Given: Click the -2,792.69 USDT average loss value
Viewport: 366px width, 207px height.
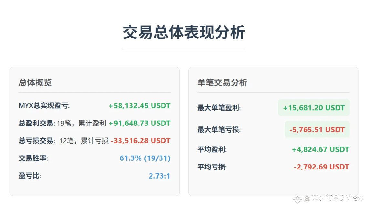Looking at the screenshot, I should (x=321, y=167).
